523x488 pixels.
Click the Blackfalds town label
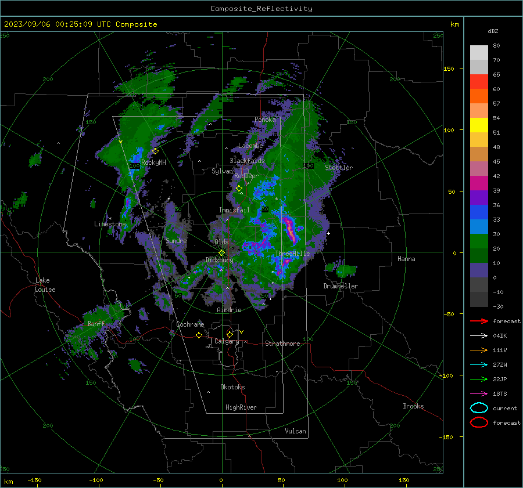tap(247, 161)
